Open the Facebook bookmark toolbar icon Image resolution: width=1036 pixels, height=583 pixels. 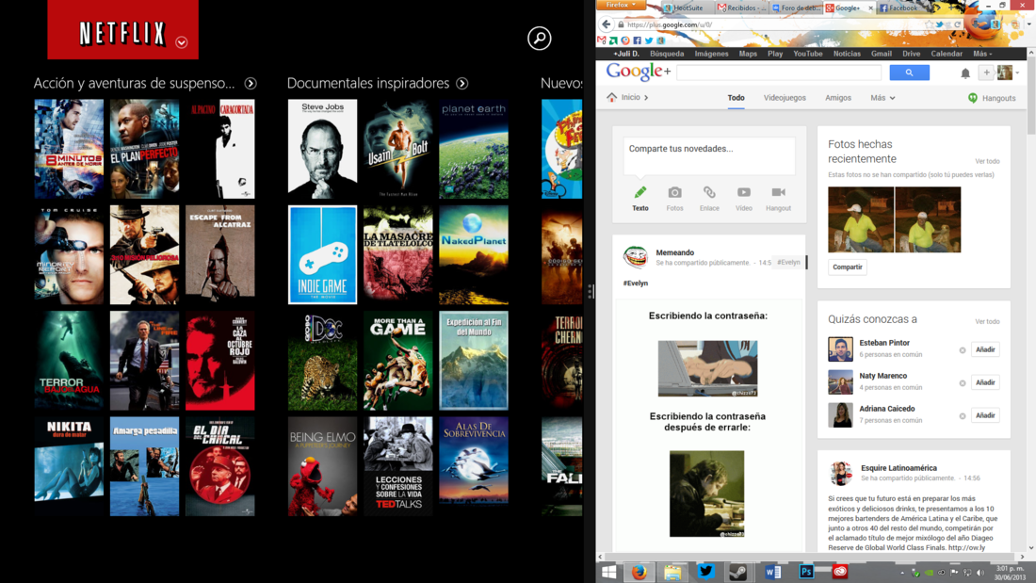(x=637, y=40)
